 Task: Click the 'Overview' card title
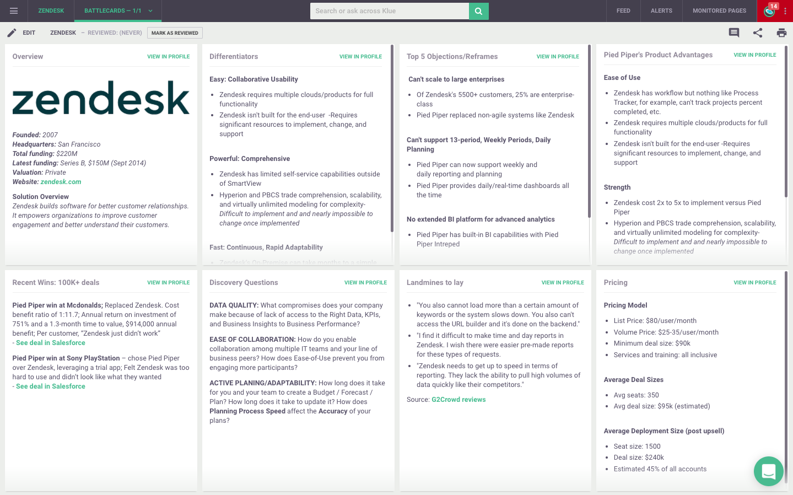coord(28,57)
